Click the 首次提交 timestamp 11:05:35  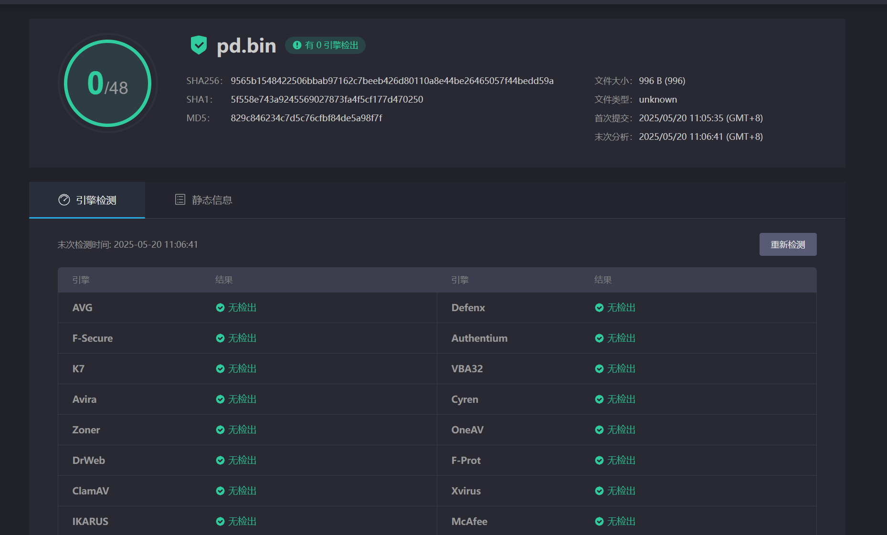(x=701, y=118)
